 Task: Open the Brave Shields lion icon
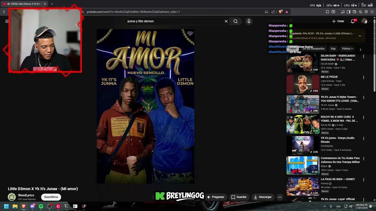tap(280, 12)
